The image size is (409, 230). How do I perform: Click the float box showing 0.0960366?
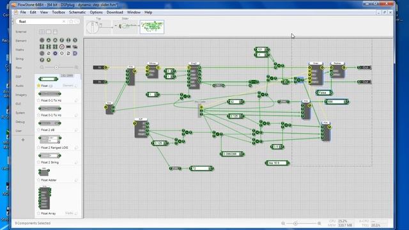(232, 154)
